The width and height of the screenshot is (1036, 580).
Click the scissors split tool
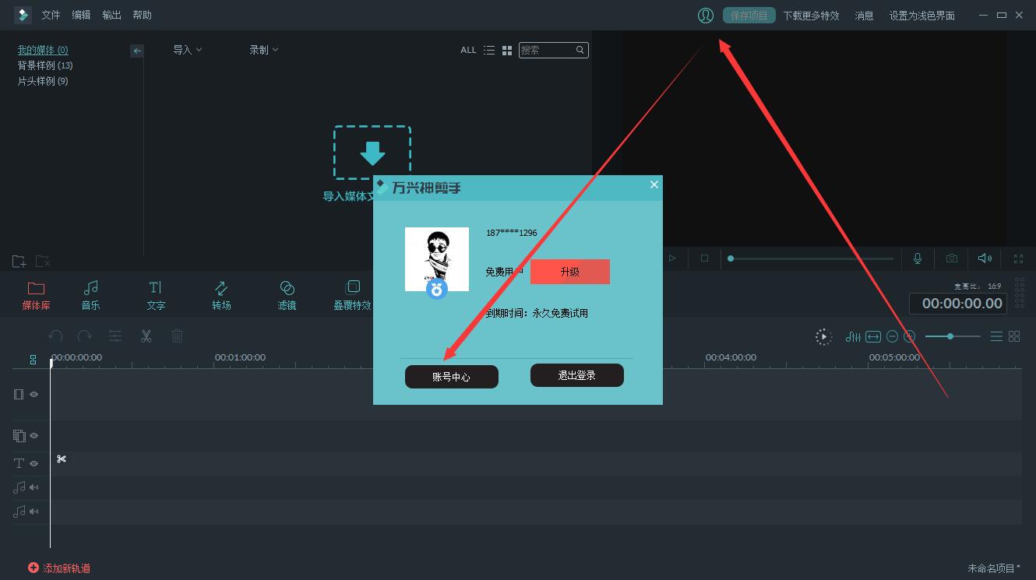(x=146, y=336)
